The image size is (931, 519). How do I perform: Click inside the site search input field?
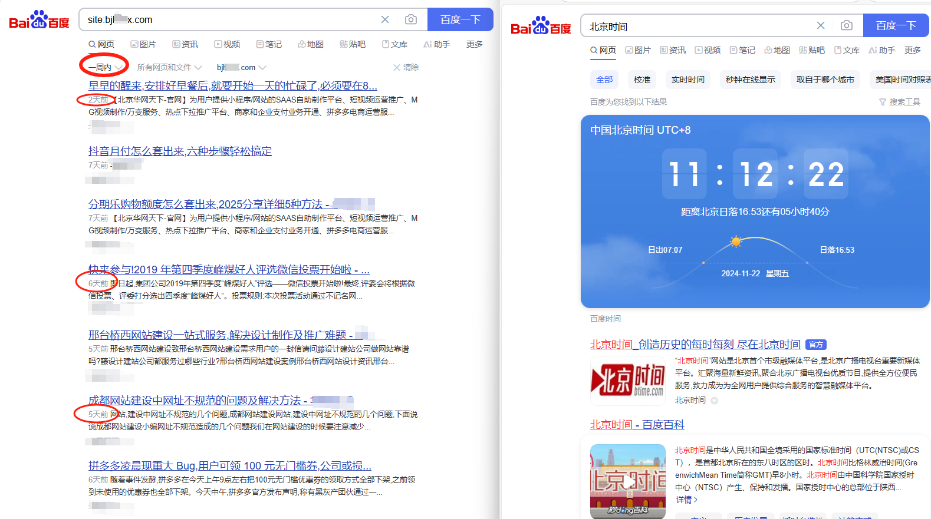230,19
